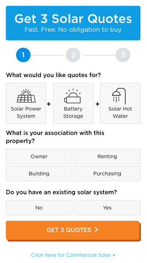Go to step 2 circle
The image size is (147, 263).
tap(73, 55)
